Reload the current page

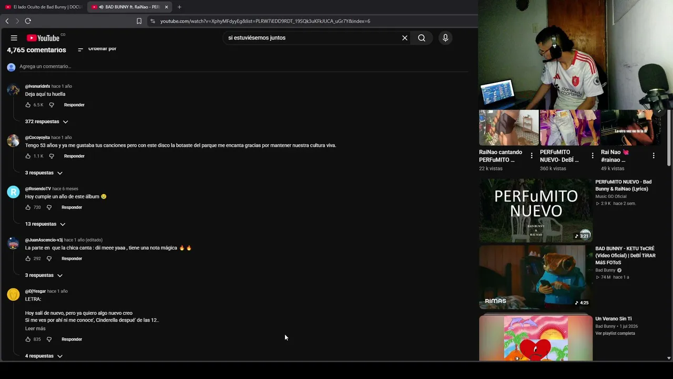tap(28, 21)
